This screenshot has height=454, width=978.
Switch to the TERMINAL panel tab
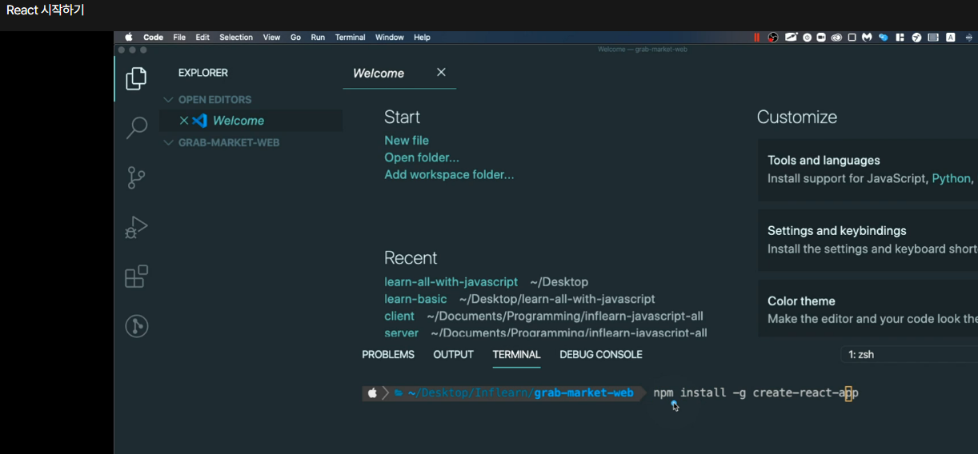point(516,354)
